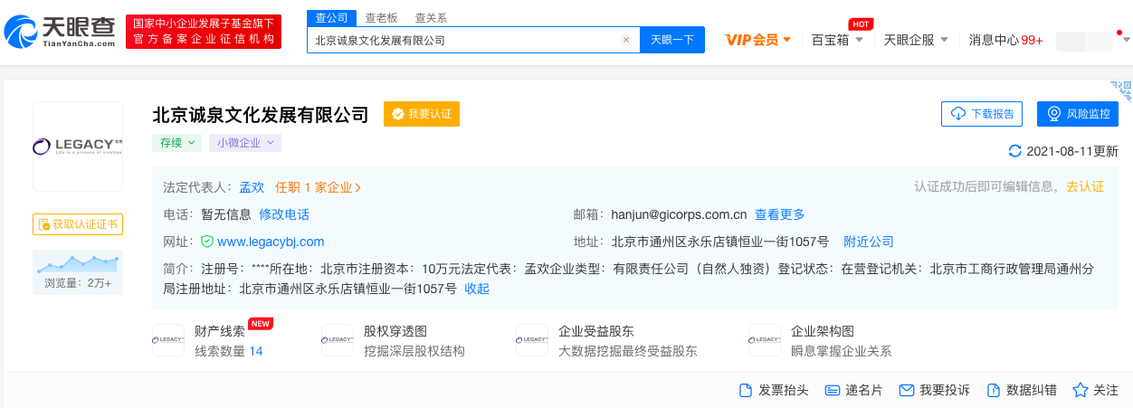
Task: Open 线索数量 14 count
Action: pos(229,351)
